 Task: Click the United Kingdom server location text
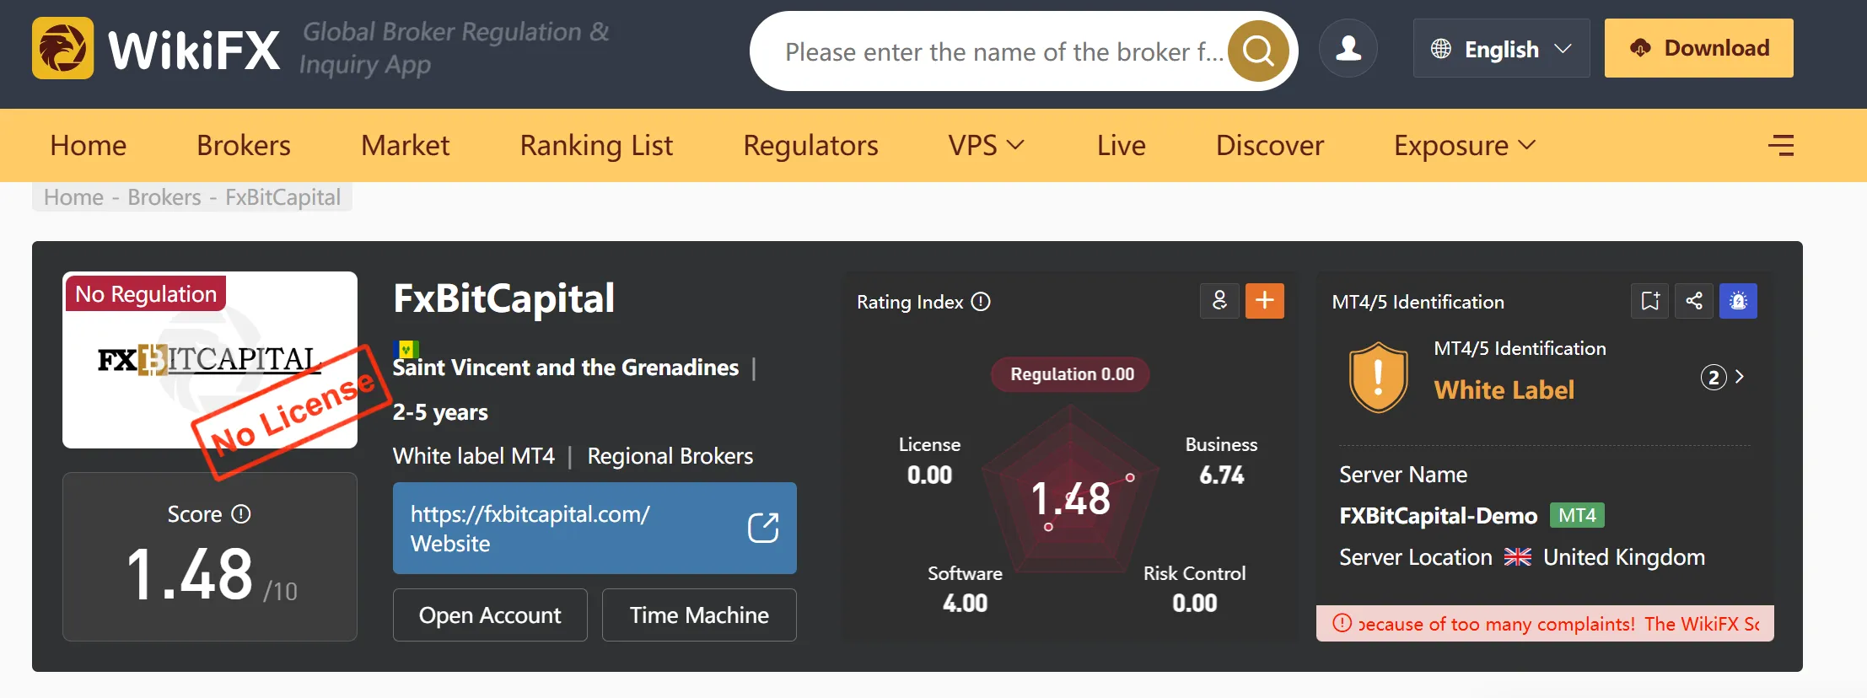1624,557
